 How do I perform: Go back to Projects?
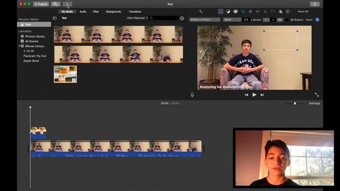41,4
